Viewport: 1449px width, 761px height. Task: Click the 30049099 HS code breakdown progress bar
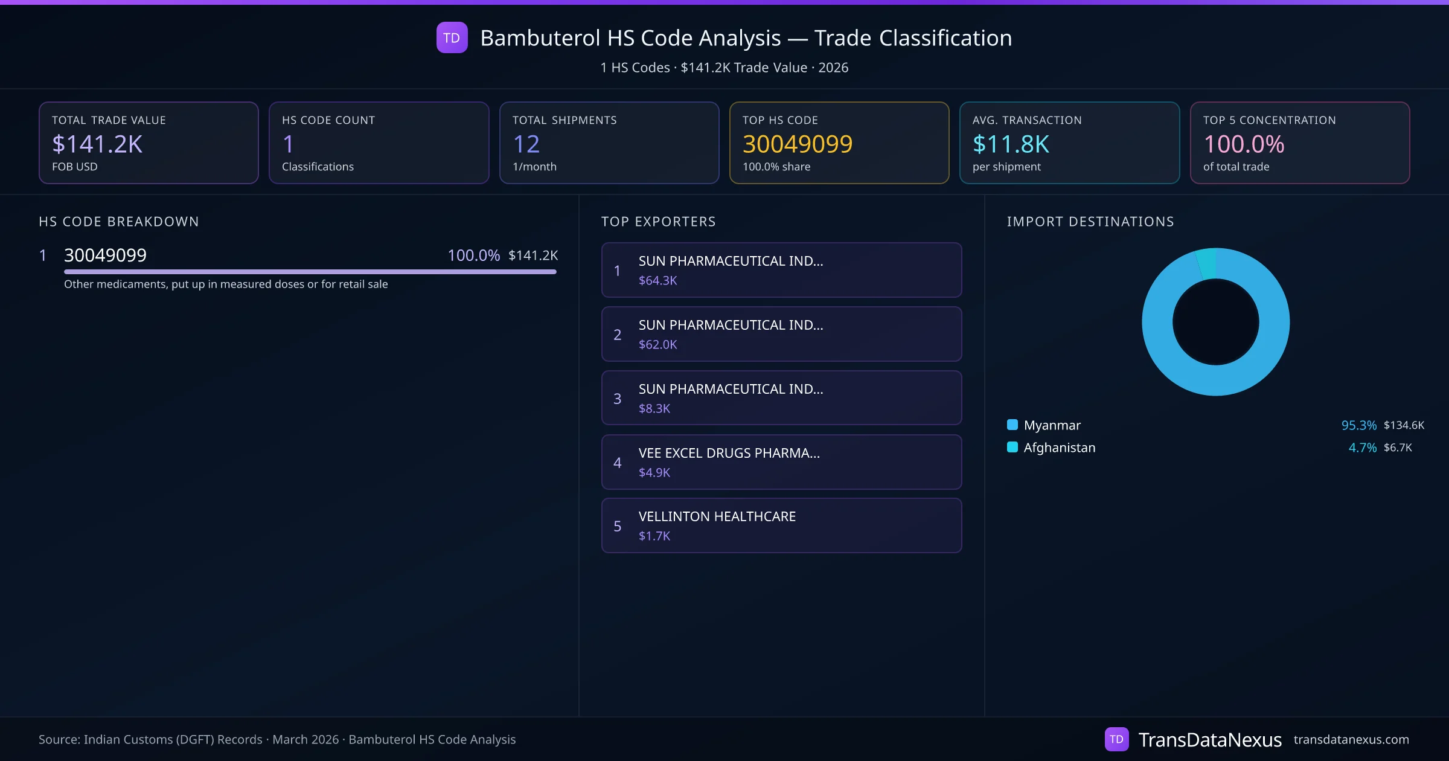pos(310,272)
